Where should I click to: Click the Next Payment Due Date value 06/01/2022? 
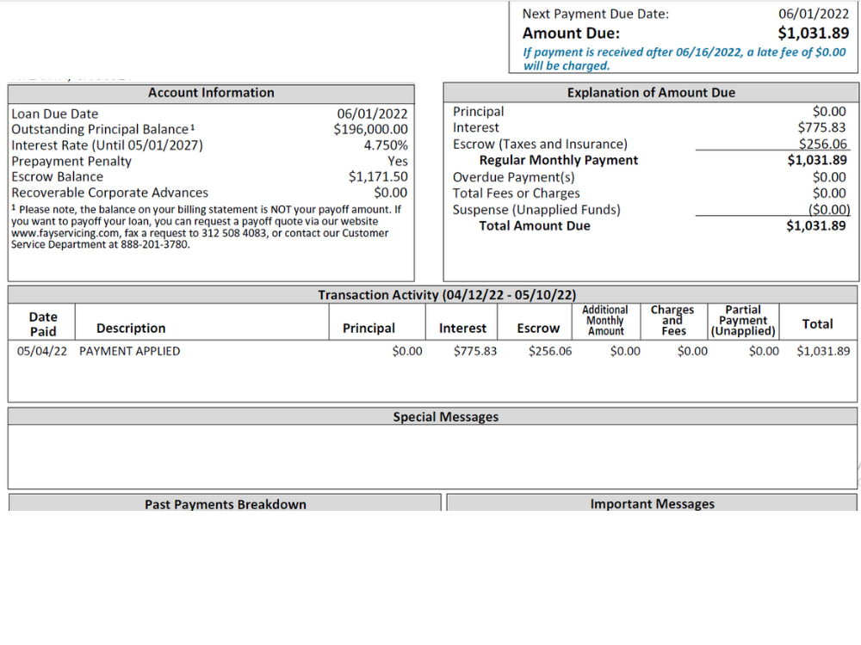click(814, 14)
